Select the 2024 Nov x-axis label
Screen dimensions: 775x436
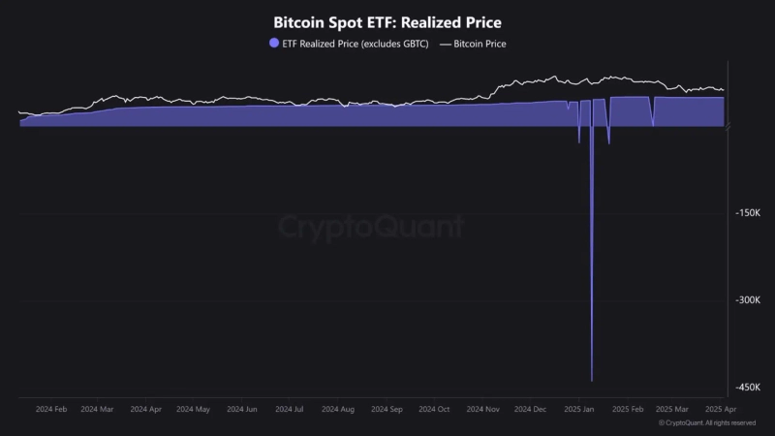[482, 410]
